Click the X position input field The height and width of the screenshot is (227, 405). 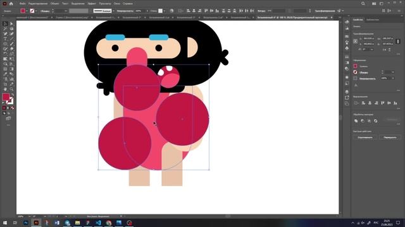[368, 38]
